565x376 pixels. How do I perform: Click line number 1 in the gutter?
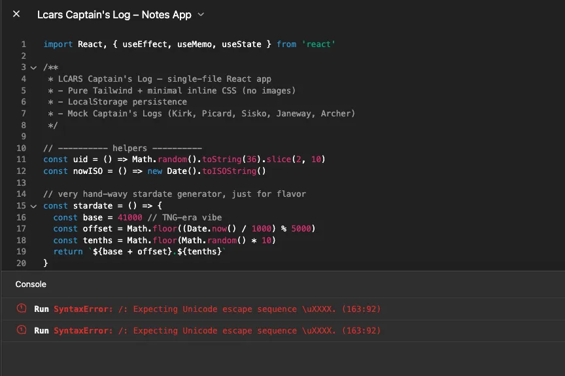[x=24, y=44]
